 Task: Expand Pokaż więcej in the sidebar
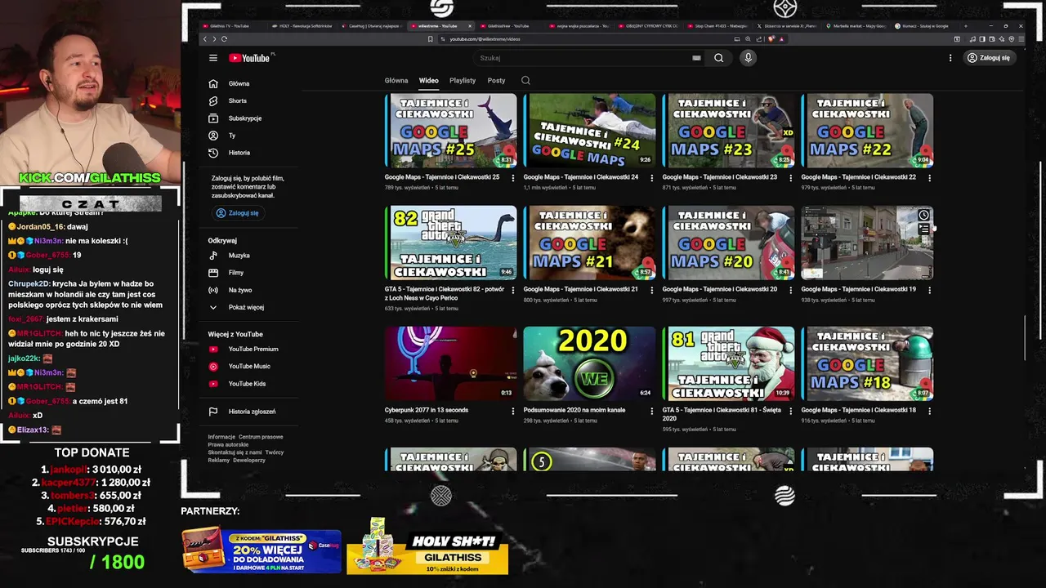pos(245,307)
